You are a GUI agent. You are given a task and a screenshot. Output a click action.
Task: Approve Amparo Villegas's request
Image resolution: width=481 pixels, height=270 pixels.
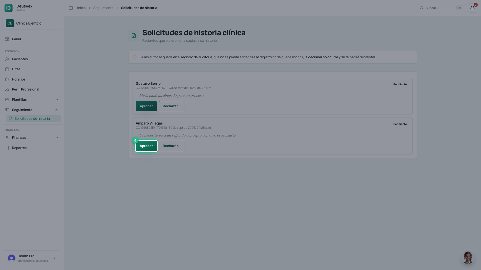click(x=146, y=146)
